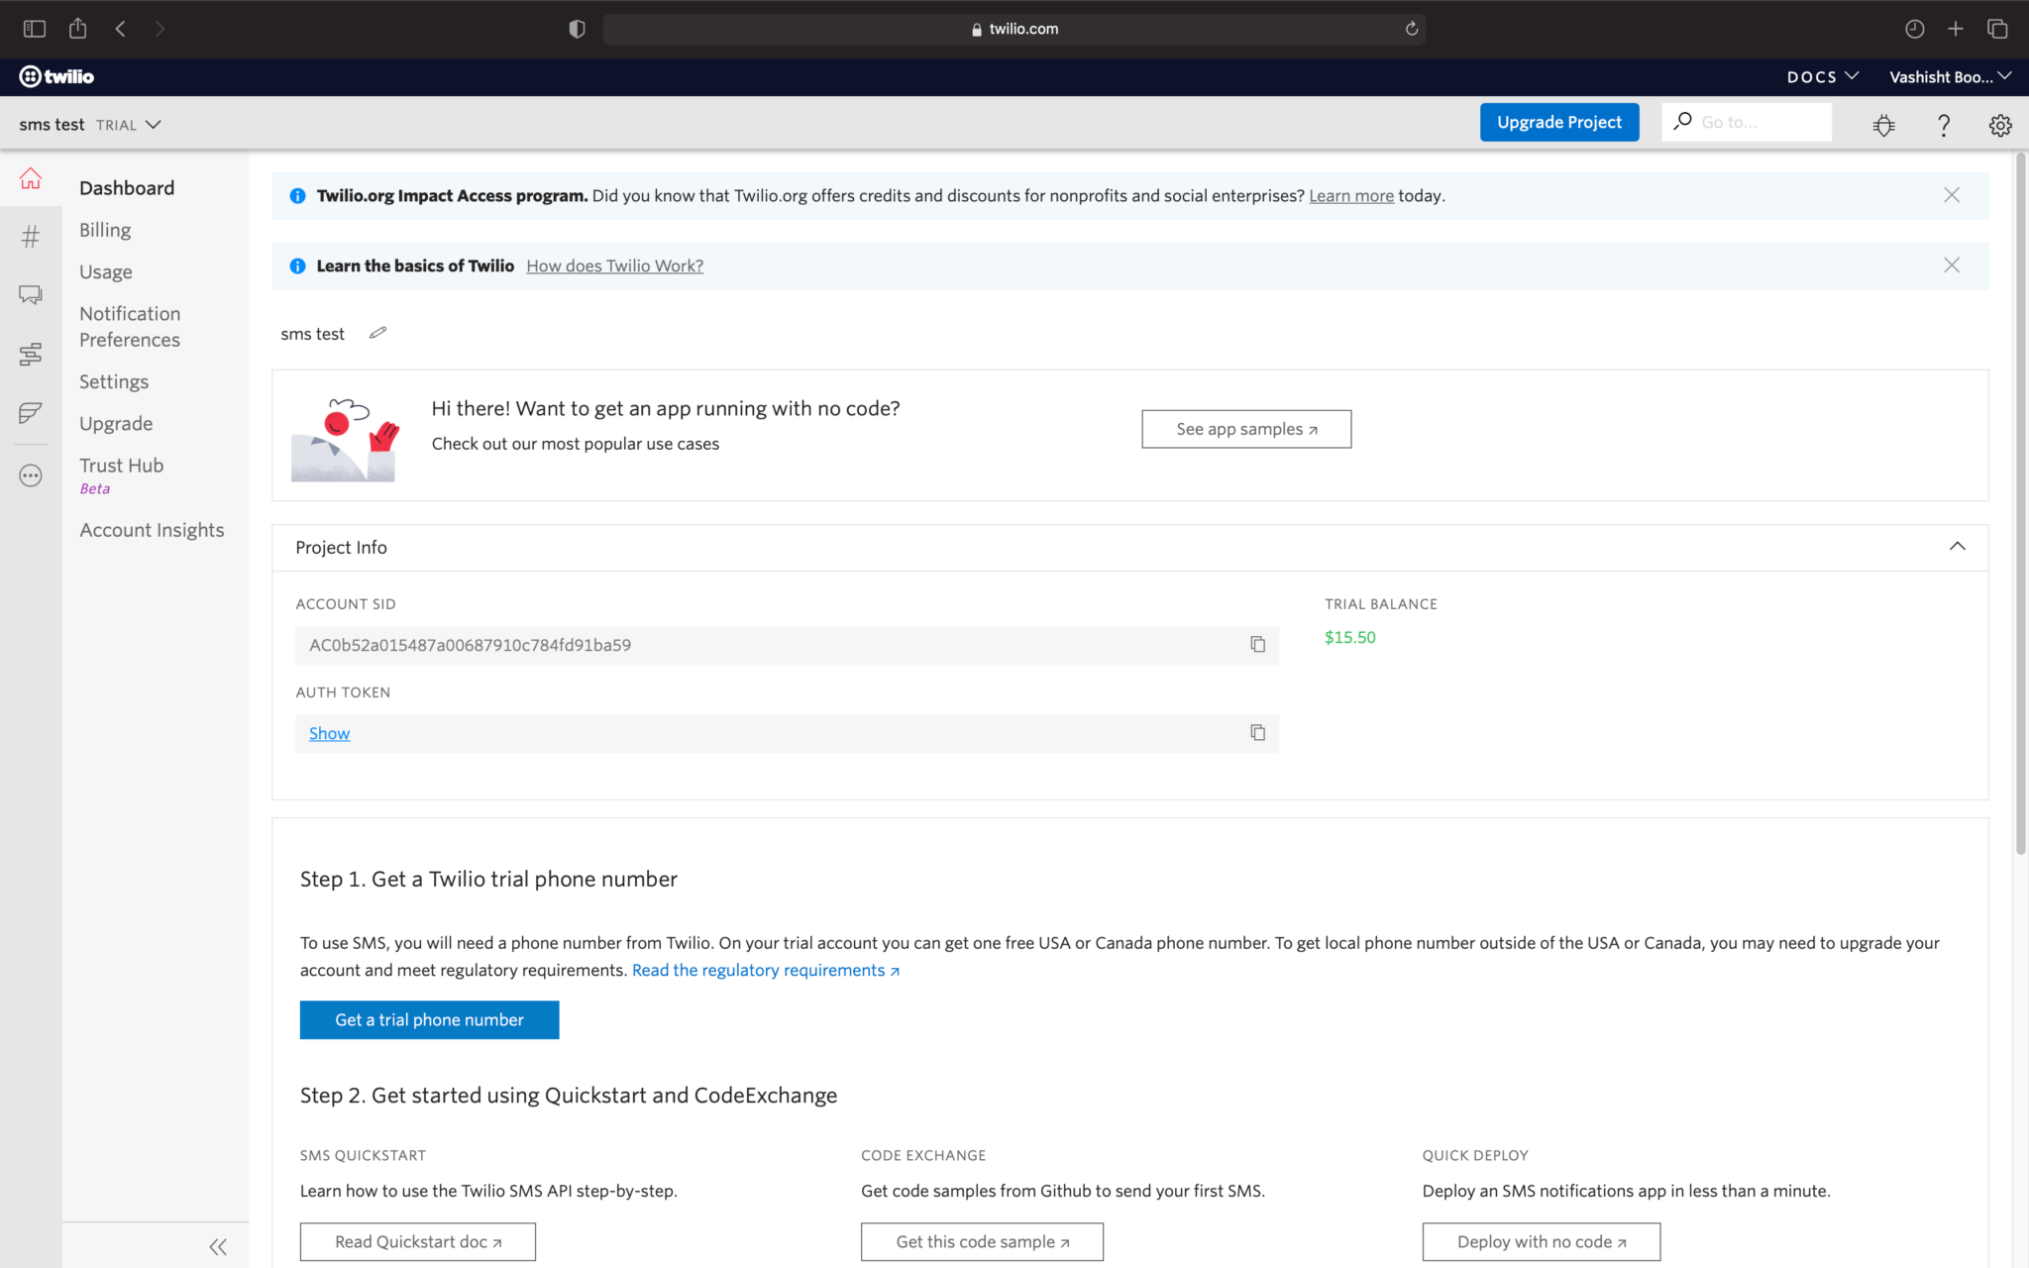Open the phone numbers hash icon in sidebar
The width and height of the screenshot is (2029, 1268).
(x=31, y=237)
